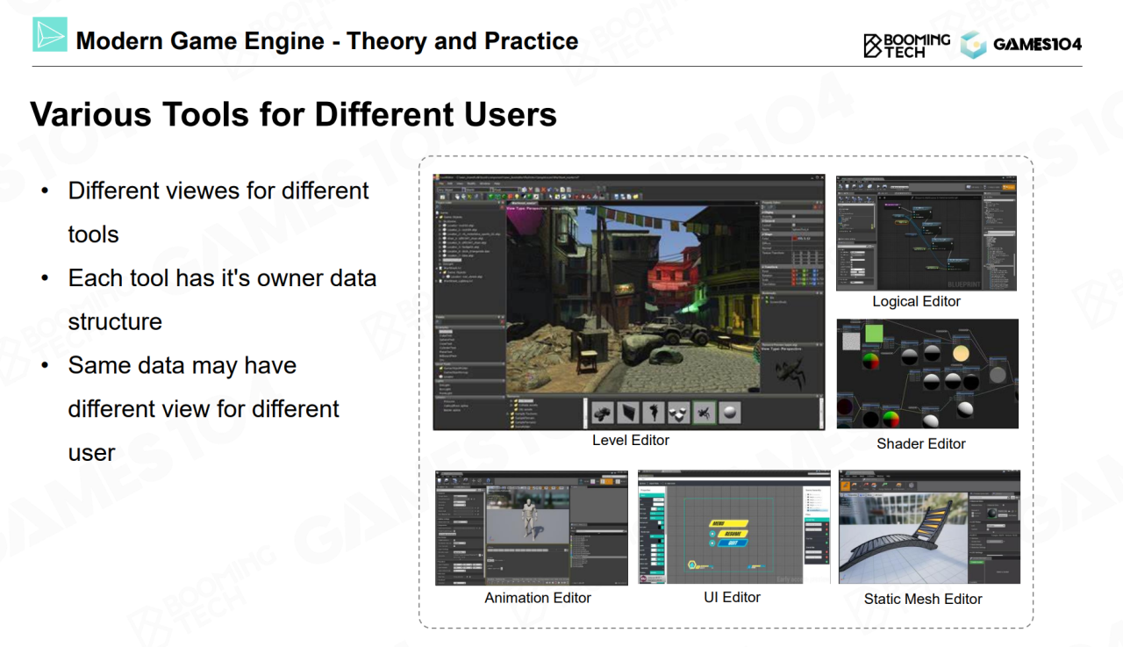
Task: Open the File menu in Level Editor
Action: (x=441, y=183)
